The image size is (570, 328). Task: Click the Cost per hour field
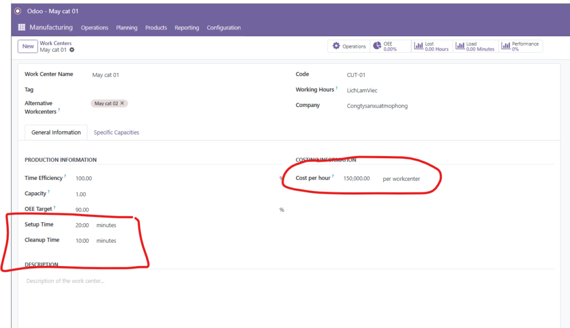[x=356, y=179]
